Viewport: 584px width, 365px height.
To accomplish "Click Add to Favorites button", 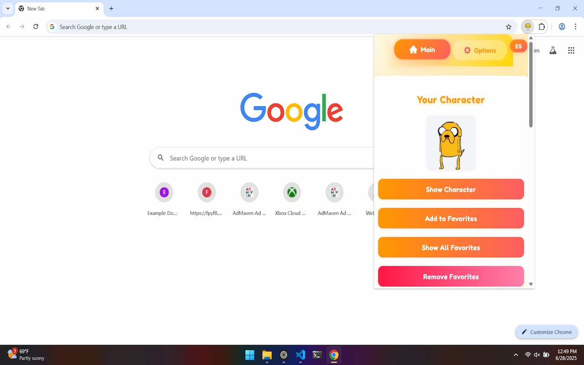I will pyautogui.click(x=451, y=219).
